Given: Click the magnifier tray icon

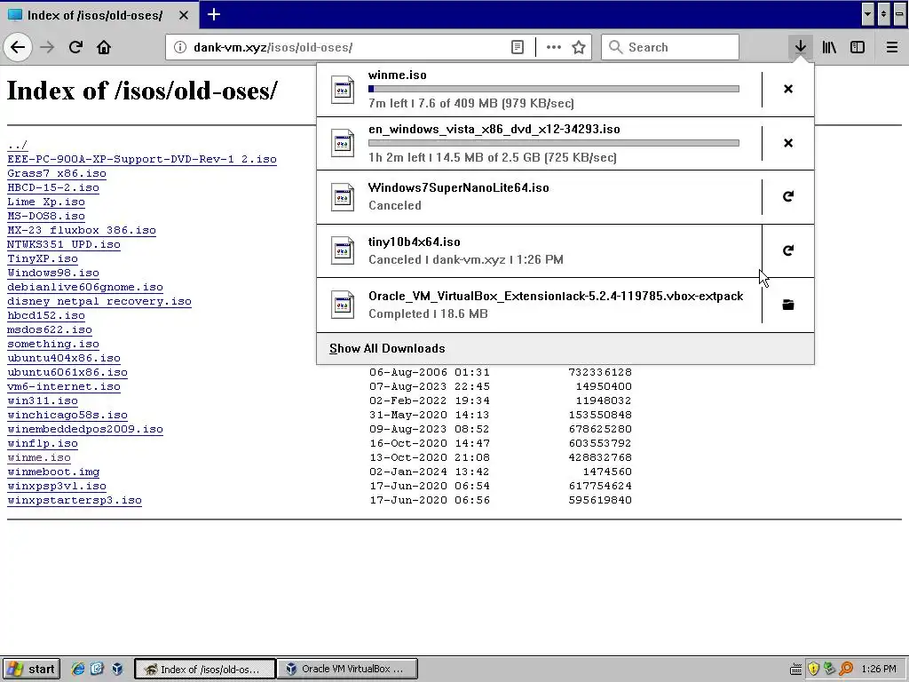Looking at the screenshot, I should tap(846, 669).
